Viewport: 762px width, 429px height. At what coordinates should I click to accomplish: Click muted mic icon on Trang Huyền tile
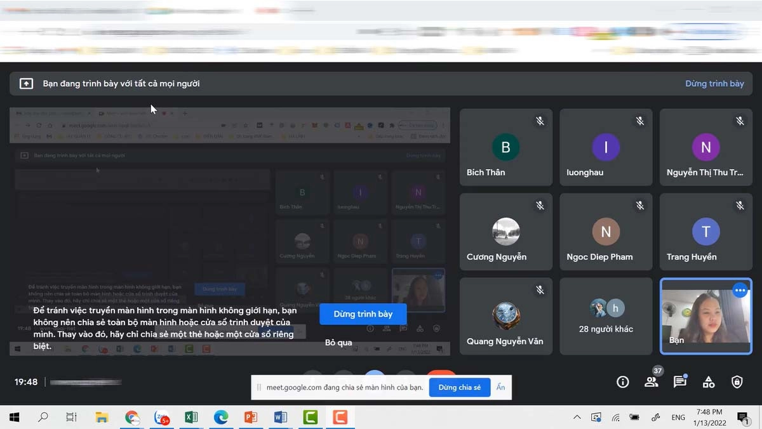740,205
